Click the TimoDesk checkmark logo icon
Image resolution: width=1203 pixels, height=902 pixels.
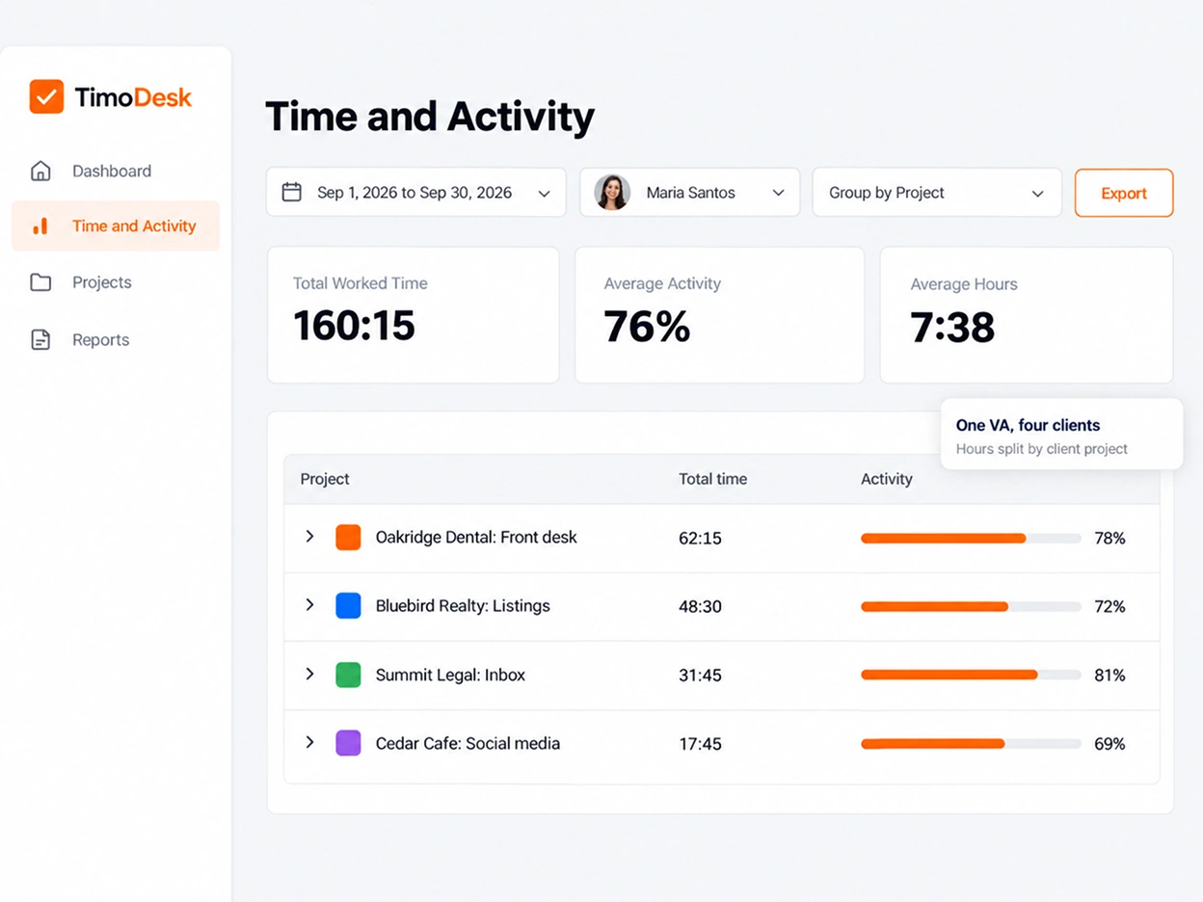(46, 96)
